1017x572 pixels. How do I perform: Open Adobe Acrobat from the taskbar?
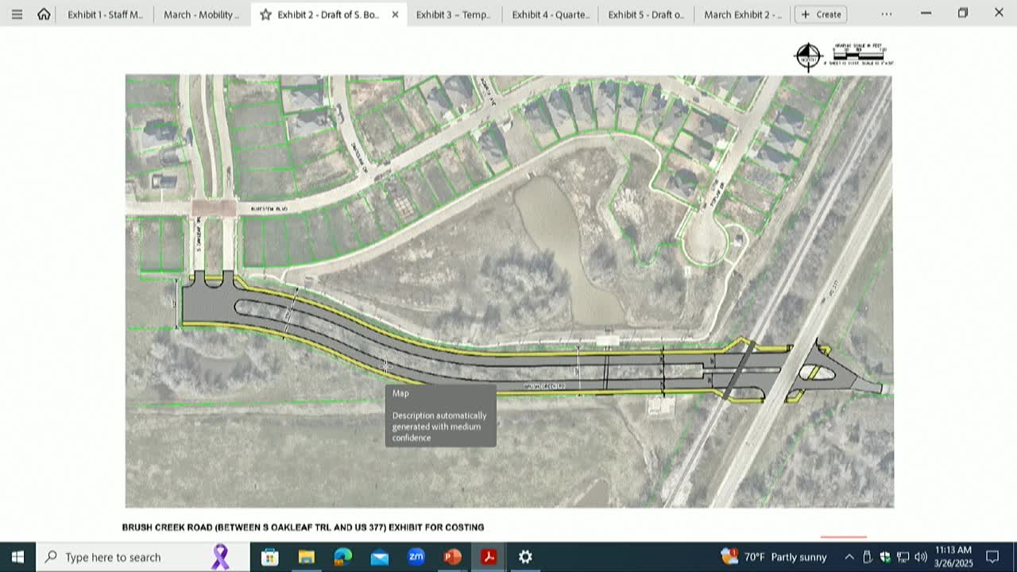pos(488,557)
